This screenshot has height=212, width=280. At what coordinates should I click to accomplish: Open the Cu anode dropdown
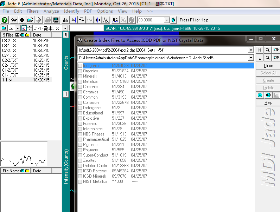tap(18, 28)
